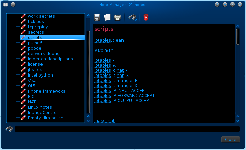
Task: Click the binoculars icon beside the search field
Action: point(9,129)
